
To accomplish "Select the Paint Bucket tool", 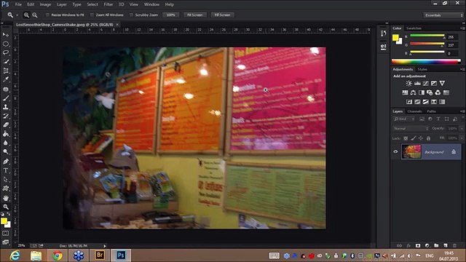I will click(x=6, y=134).
